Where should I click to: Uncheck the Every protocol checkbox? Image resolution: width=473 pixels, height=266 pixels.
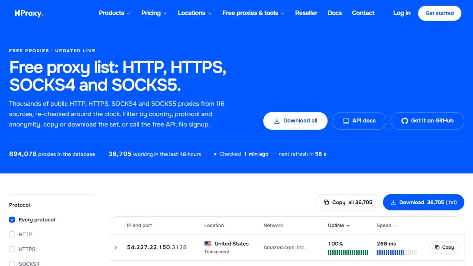(12, 220)
